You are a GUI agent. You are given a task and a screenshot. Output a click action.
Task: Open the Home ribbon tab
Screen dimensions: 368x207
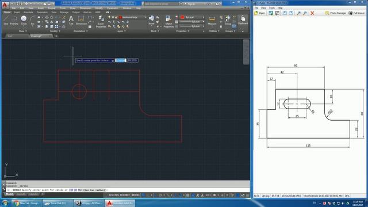[7, 12]
